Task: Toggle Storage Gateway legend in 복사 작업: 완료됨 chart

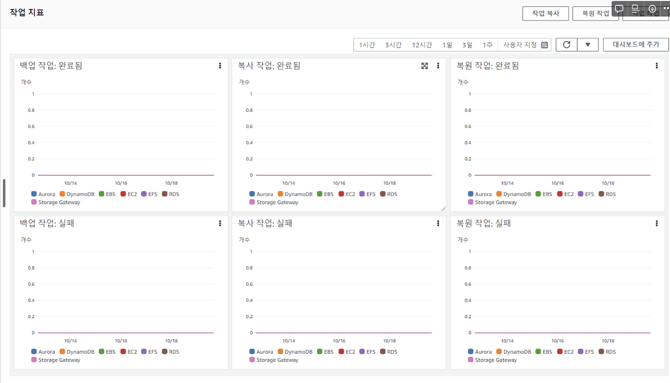Action: tap(274, 202)
